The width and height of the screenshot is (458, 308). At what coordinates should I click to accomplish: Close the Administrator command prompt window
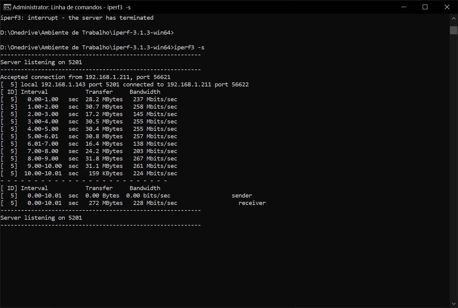pyautogui.click(x=447, y=7)
